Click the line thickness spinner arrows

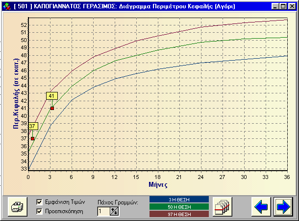[115, 211]
